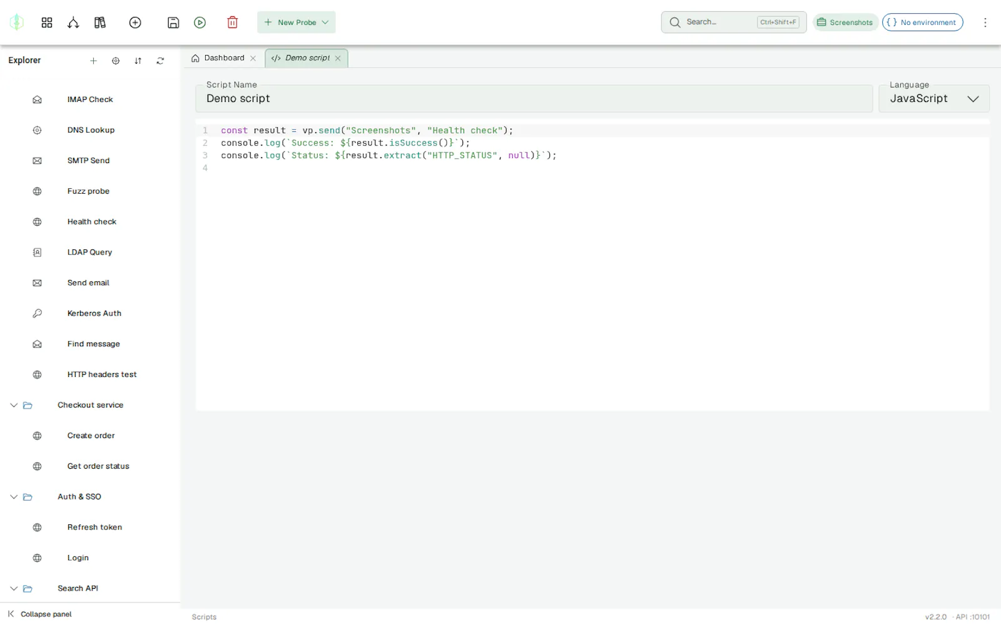Click the Scripts status bar text
The image size is (1001, 625).
[204, 617]
